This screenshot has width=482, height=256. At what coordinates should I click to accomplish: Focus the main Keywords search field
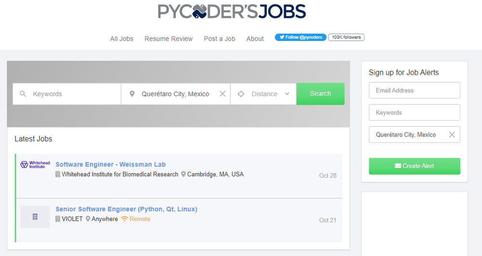[67, 94]
